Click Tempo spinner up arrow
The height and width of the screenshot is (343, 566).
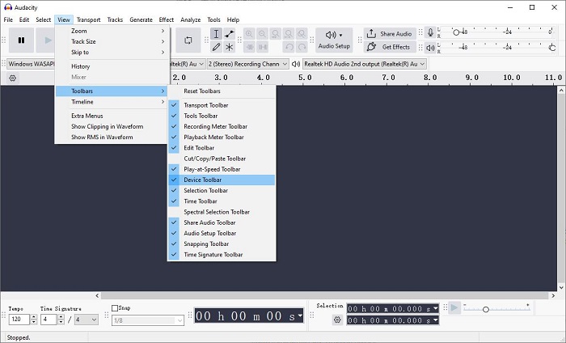pos(34,317)
